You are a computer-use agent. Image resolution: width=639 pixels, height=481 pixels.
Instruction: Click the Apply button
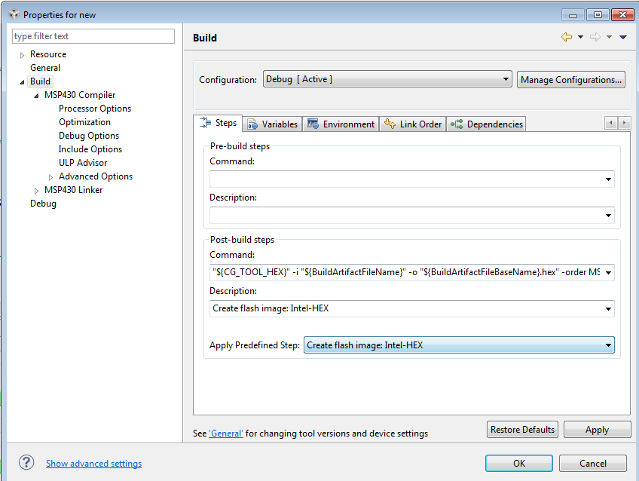597,430
